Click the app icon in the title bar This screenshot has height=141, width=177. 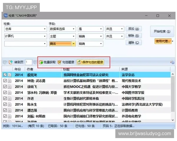point(6,16)
